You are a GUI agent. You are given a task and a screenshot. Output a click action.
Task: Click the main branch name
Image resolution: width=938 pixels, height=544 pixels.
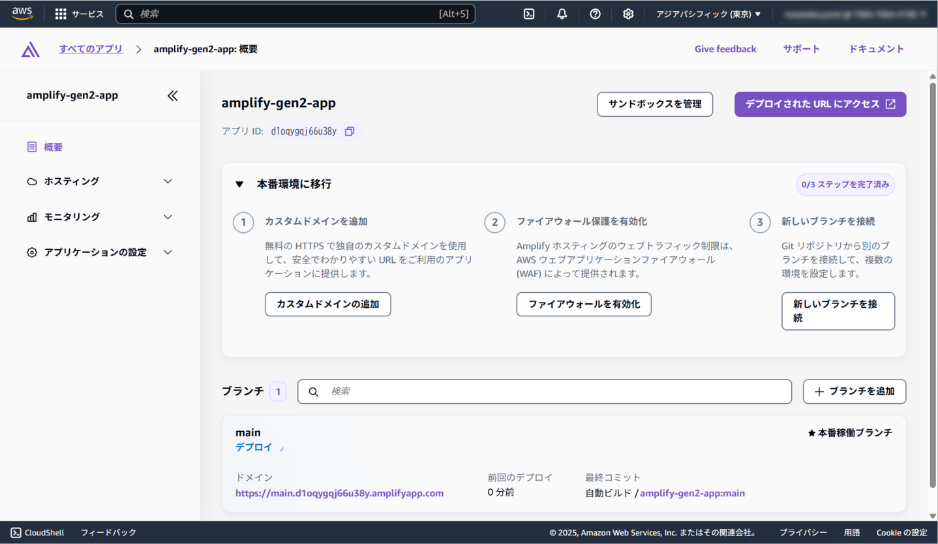point(248,432)
